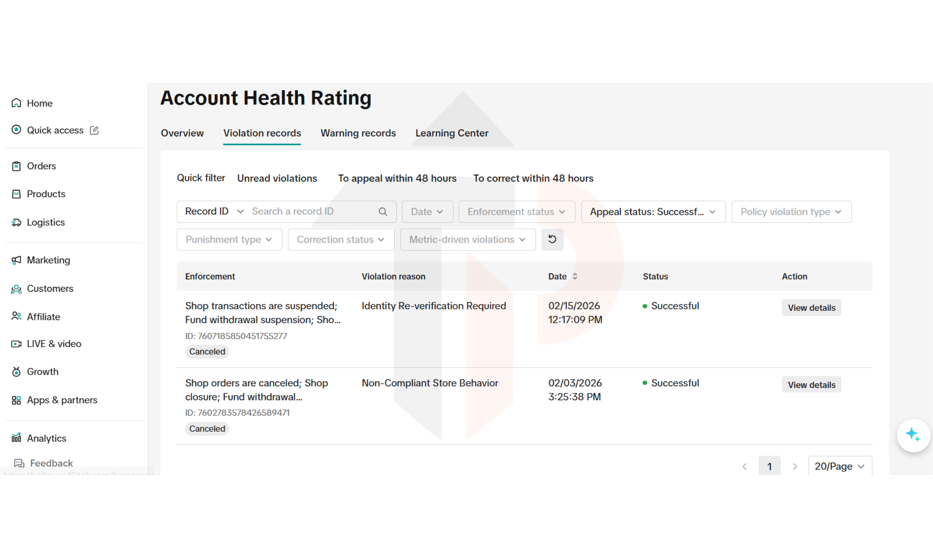This screenshot has height=558, width=933.
Task: Open the AI assistant sparkle button
Action: tap(913, 435)
